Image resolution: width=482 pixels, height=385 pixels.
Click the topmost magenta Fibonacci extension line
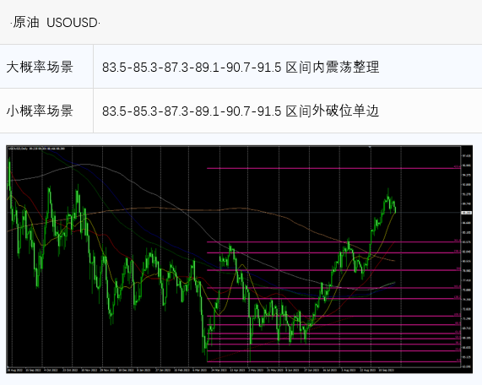pos(333,168)
